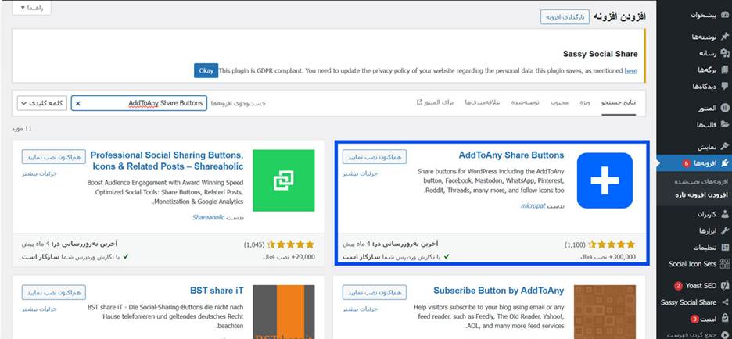
Task: Select the ویژه featured tab
Action: click(586, 102)
